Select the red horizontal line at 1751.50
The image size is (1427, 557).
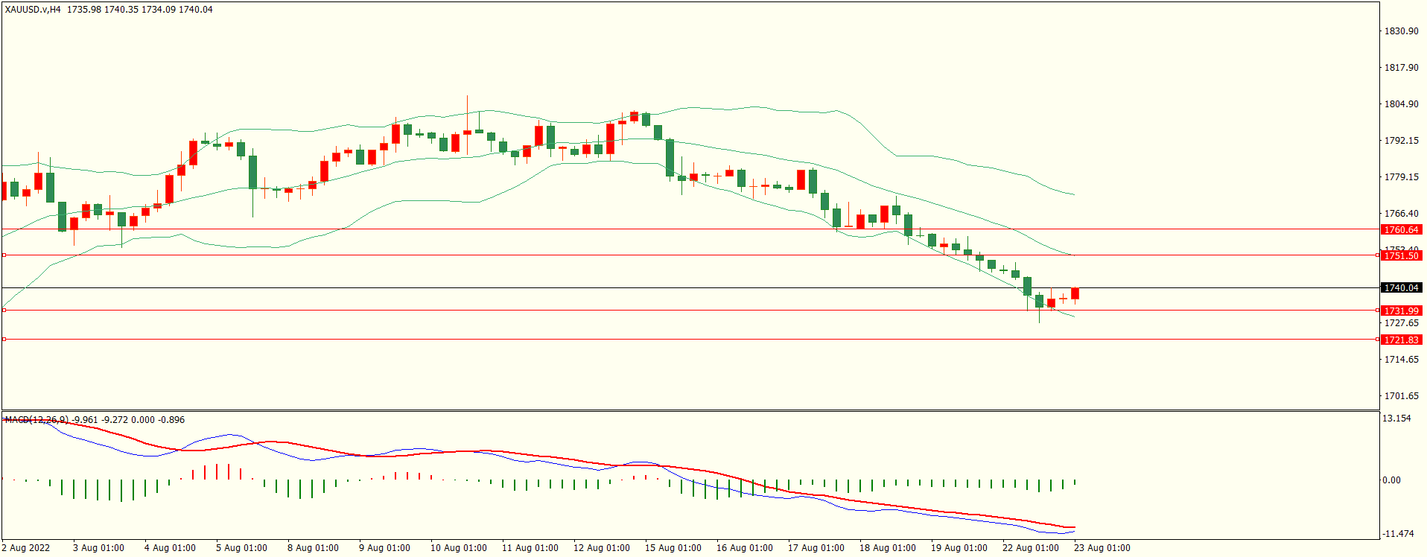point(690,255)
